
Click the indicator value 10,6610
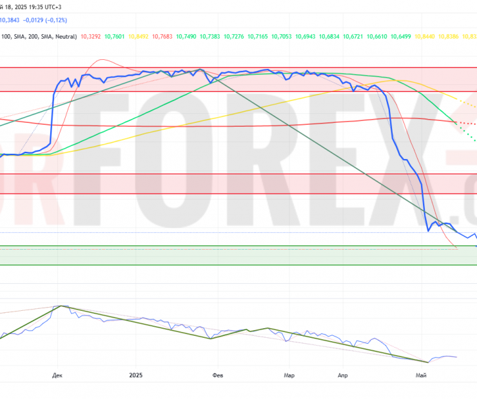[x=376, y=37]
